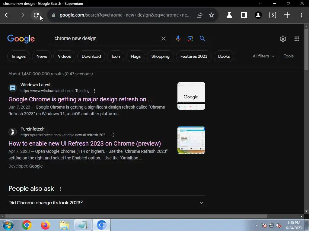
Task: Open the Windows Latest site favicon
Action: (13, 88)
